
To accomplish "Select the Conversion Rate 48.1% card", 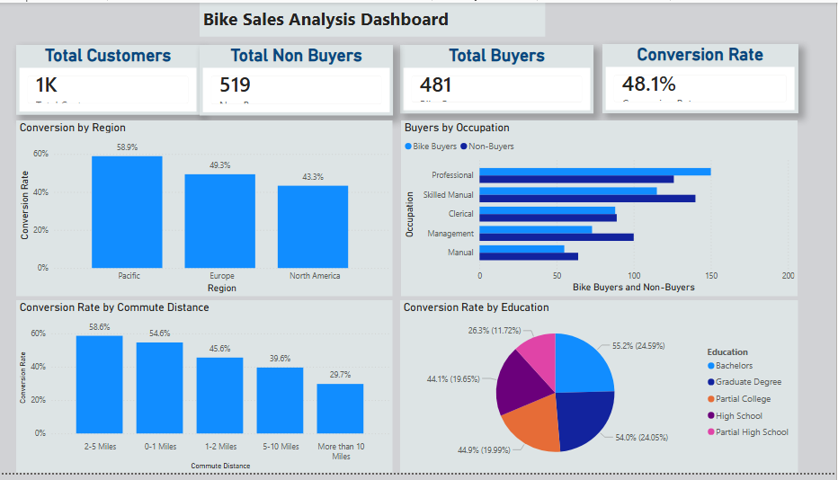I will [700, 78].
